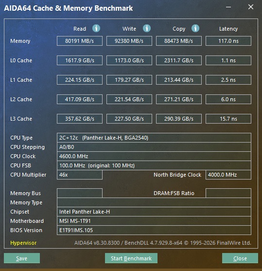Click the L2 Cache latency 6.0 ns
This screenshot has width=262, height=271.
click(x=228, y=99)
